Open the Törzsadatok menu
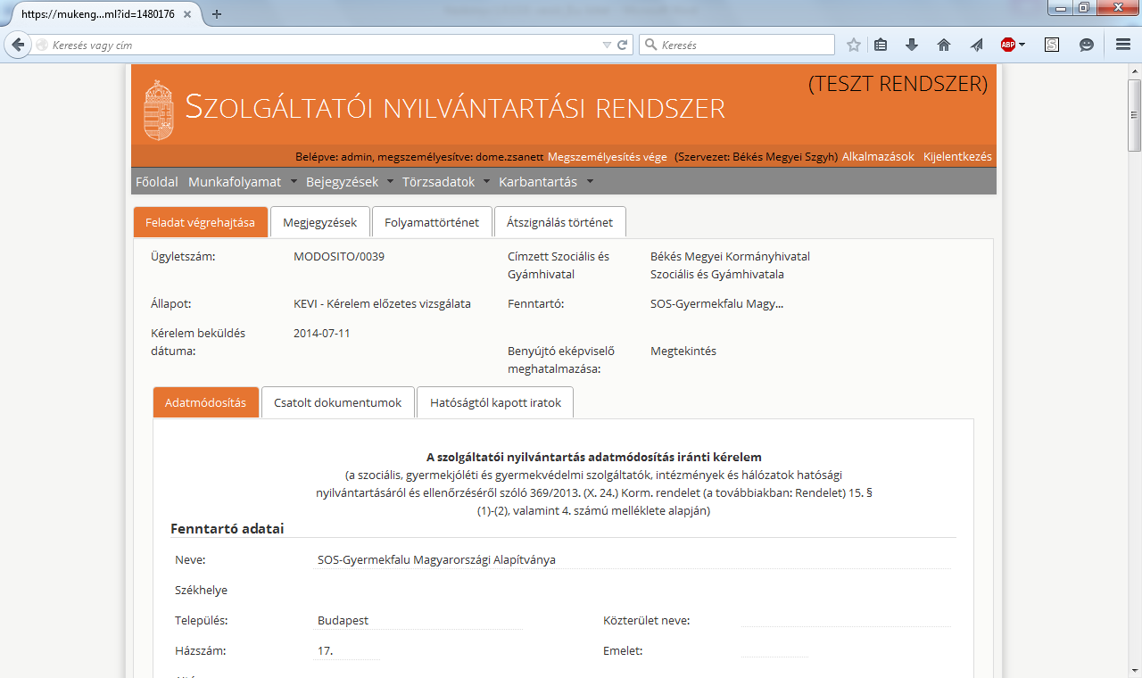 pyautogui.click(x=438, y=182)
